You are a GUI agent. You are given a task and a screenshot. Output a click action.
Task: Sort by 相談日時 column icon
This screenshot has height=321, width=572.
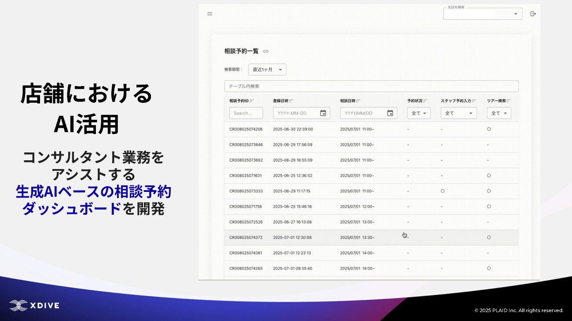coord(359,101)
